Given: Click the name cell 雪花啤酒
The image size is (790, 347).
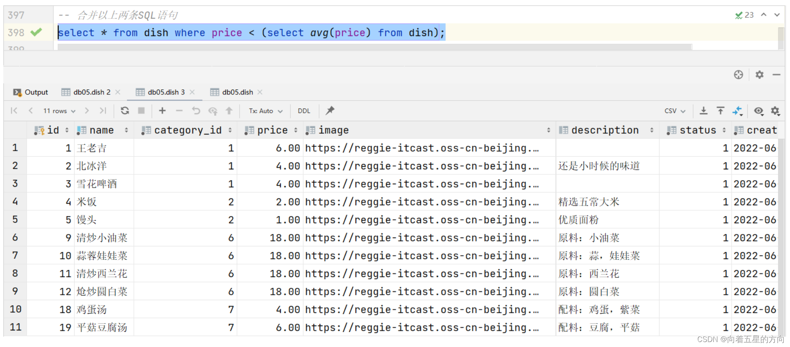Looking at the screenshot, I should click(105, 184).
